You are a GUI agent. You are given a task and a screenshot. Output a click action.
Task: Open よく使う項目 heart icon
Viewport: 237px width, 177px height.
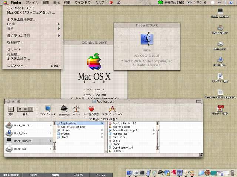(91, 111)
